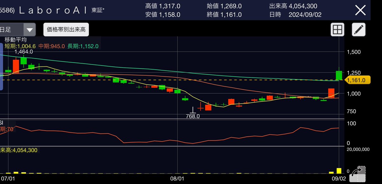Click the RSI 100 axis label

pyautogui.click(x=351, y=123)
